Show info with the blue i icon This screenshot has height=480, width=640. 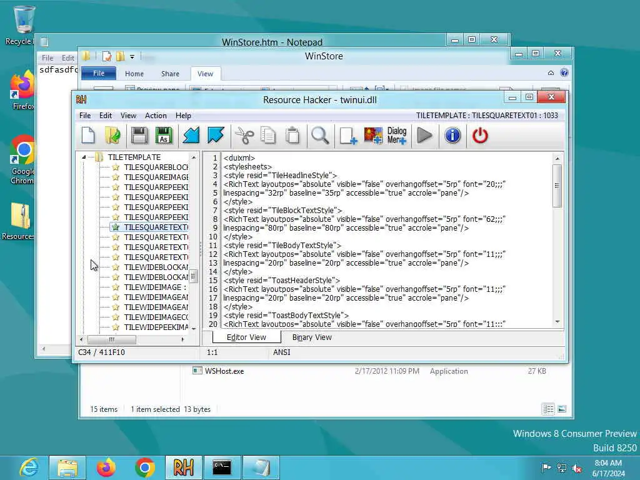click(452, 136)
